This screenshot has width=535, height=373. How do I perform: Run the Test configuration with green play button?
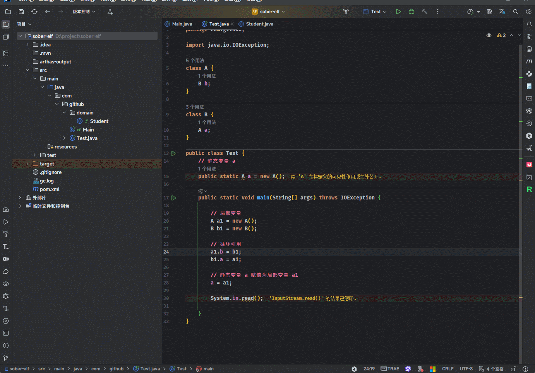pos(398,12)
